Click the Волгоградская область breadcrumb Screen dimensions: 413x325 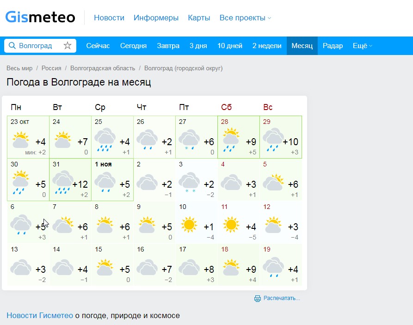103,68
